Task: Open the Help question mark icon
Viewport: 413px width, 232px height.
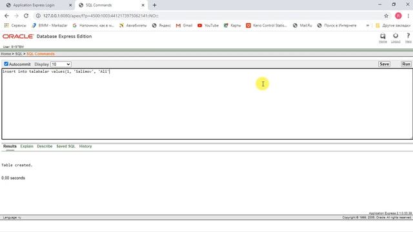Action: [x=408, y=36]
